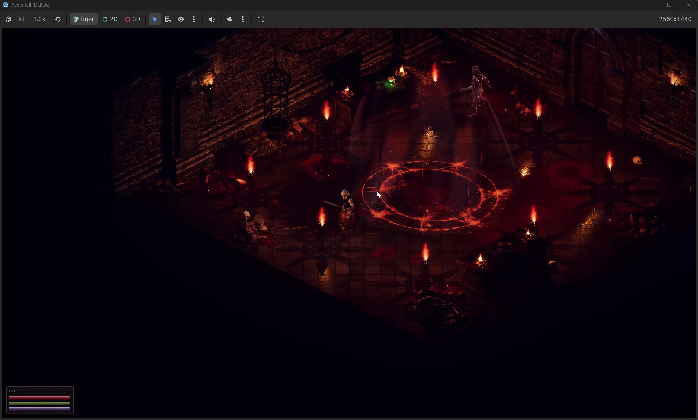The width and height of the screenshot is (698, 420).
Task: Mute game audio with speaker icon
Action: (x=212, y=19)
